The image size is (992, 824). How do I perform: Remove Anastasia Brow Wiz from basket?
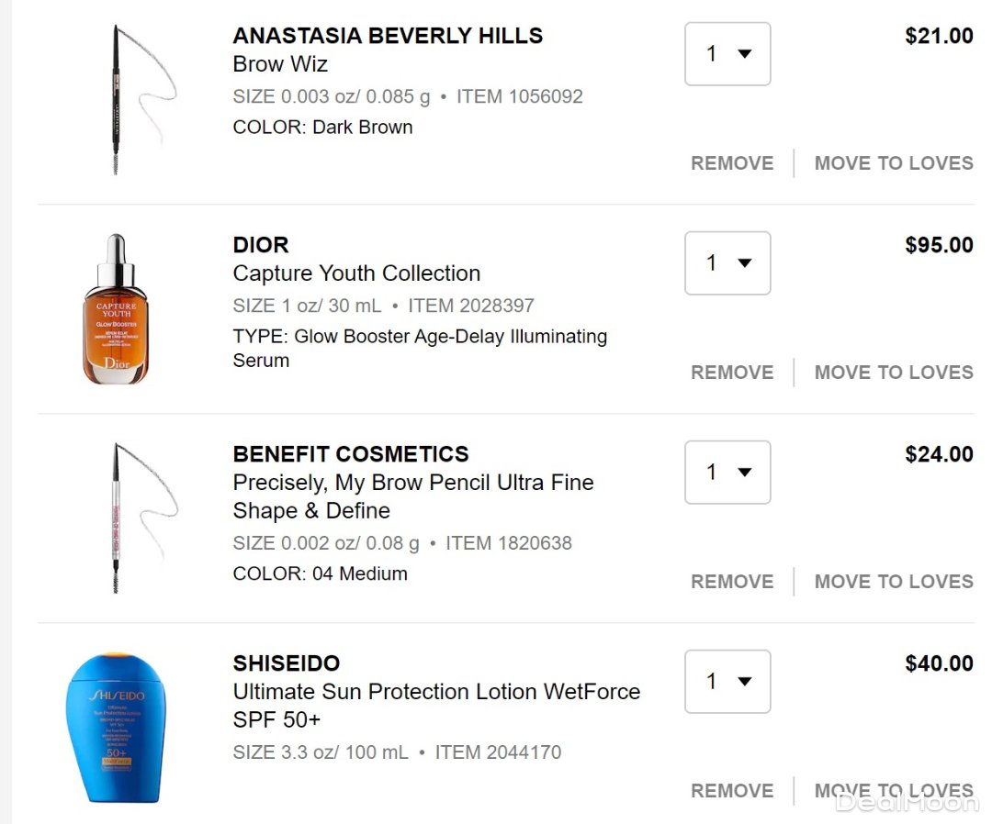(732, 163)
